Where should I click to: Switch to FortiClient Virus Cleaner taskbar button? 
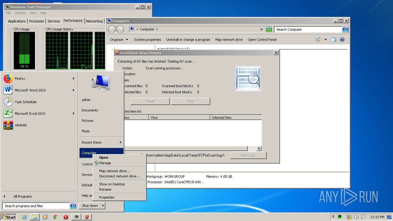[x=87, y=217]
